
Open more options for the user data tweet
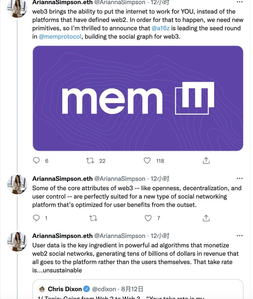click(x=239, y=236)
